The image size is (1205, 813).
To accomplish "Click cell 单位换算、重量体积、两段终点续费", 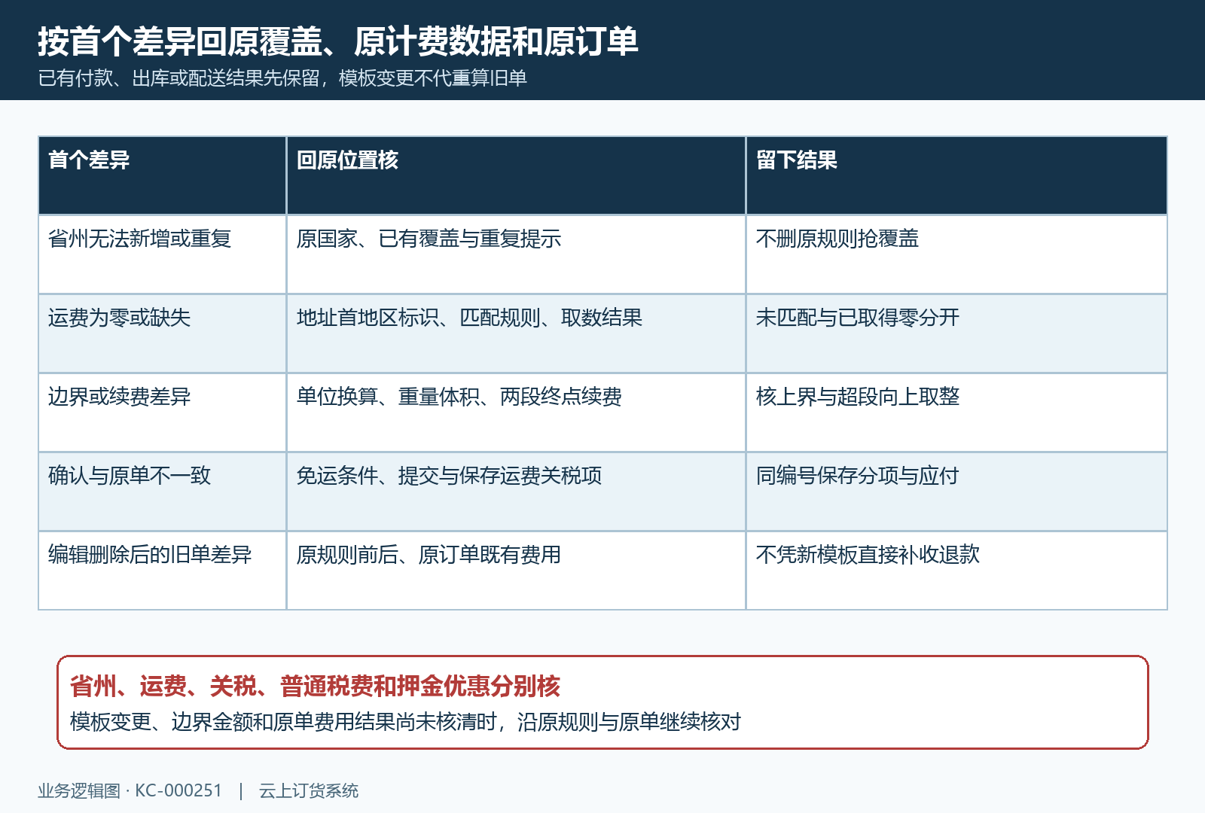I will coord(516,413).
